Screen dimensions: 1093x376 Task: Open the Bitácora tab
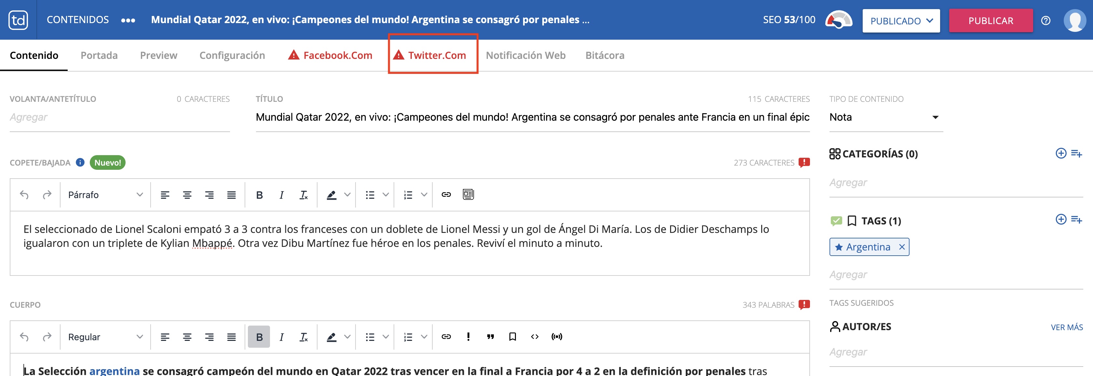[605, 55]
